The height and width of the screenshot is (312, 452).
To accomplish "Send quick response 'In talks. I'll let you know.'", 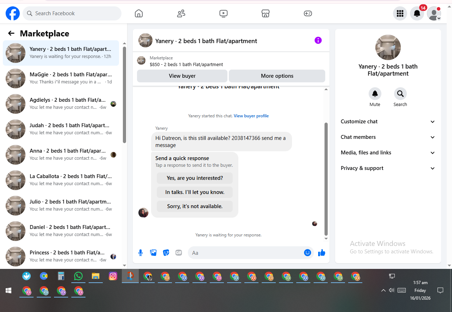I will tap(195, 192).
